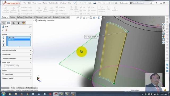This screenshot has width=170, height=96.
Task: Click the undo sketch drag icon
Action: pyautogui.click(x=18, y=66)
